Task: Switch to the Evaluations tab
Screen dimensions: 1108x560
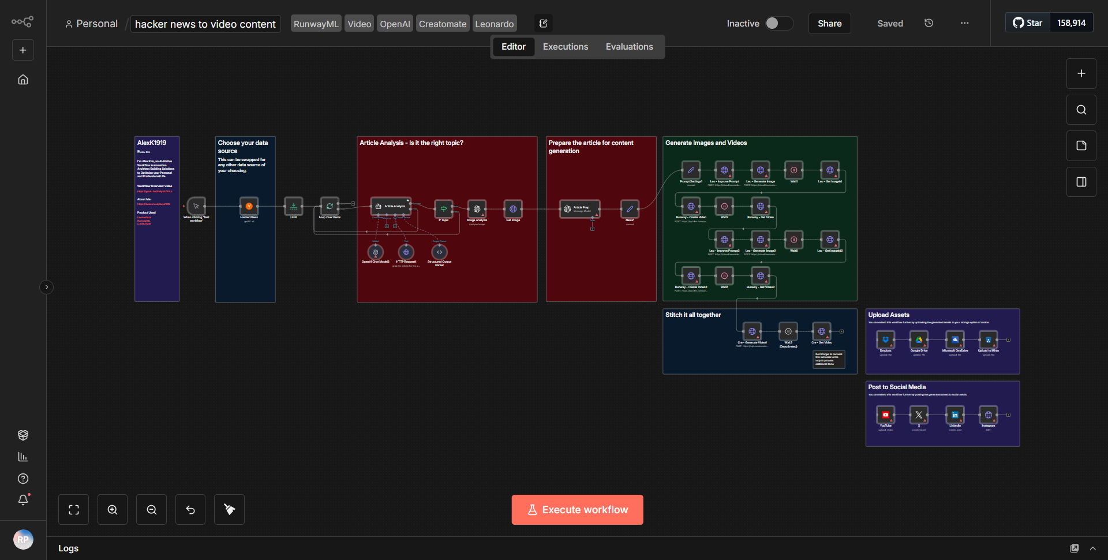Action: [x=630, y=47]
